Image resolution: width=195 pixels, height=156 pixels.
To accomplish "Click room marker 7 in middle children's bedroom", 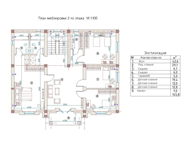I will 98,79.
